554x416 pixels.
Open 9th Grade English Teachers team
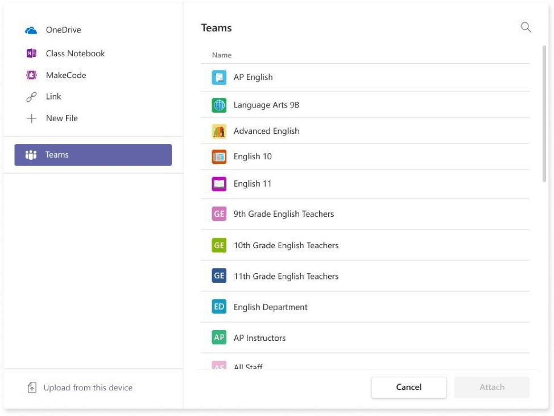(283, 214)
